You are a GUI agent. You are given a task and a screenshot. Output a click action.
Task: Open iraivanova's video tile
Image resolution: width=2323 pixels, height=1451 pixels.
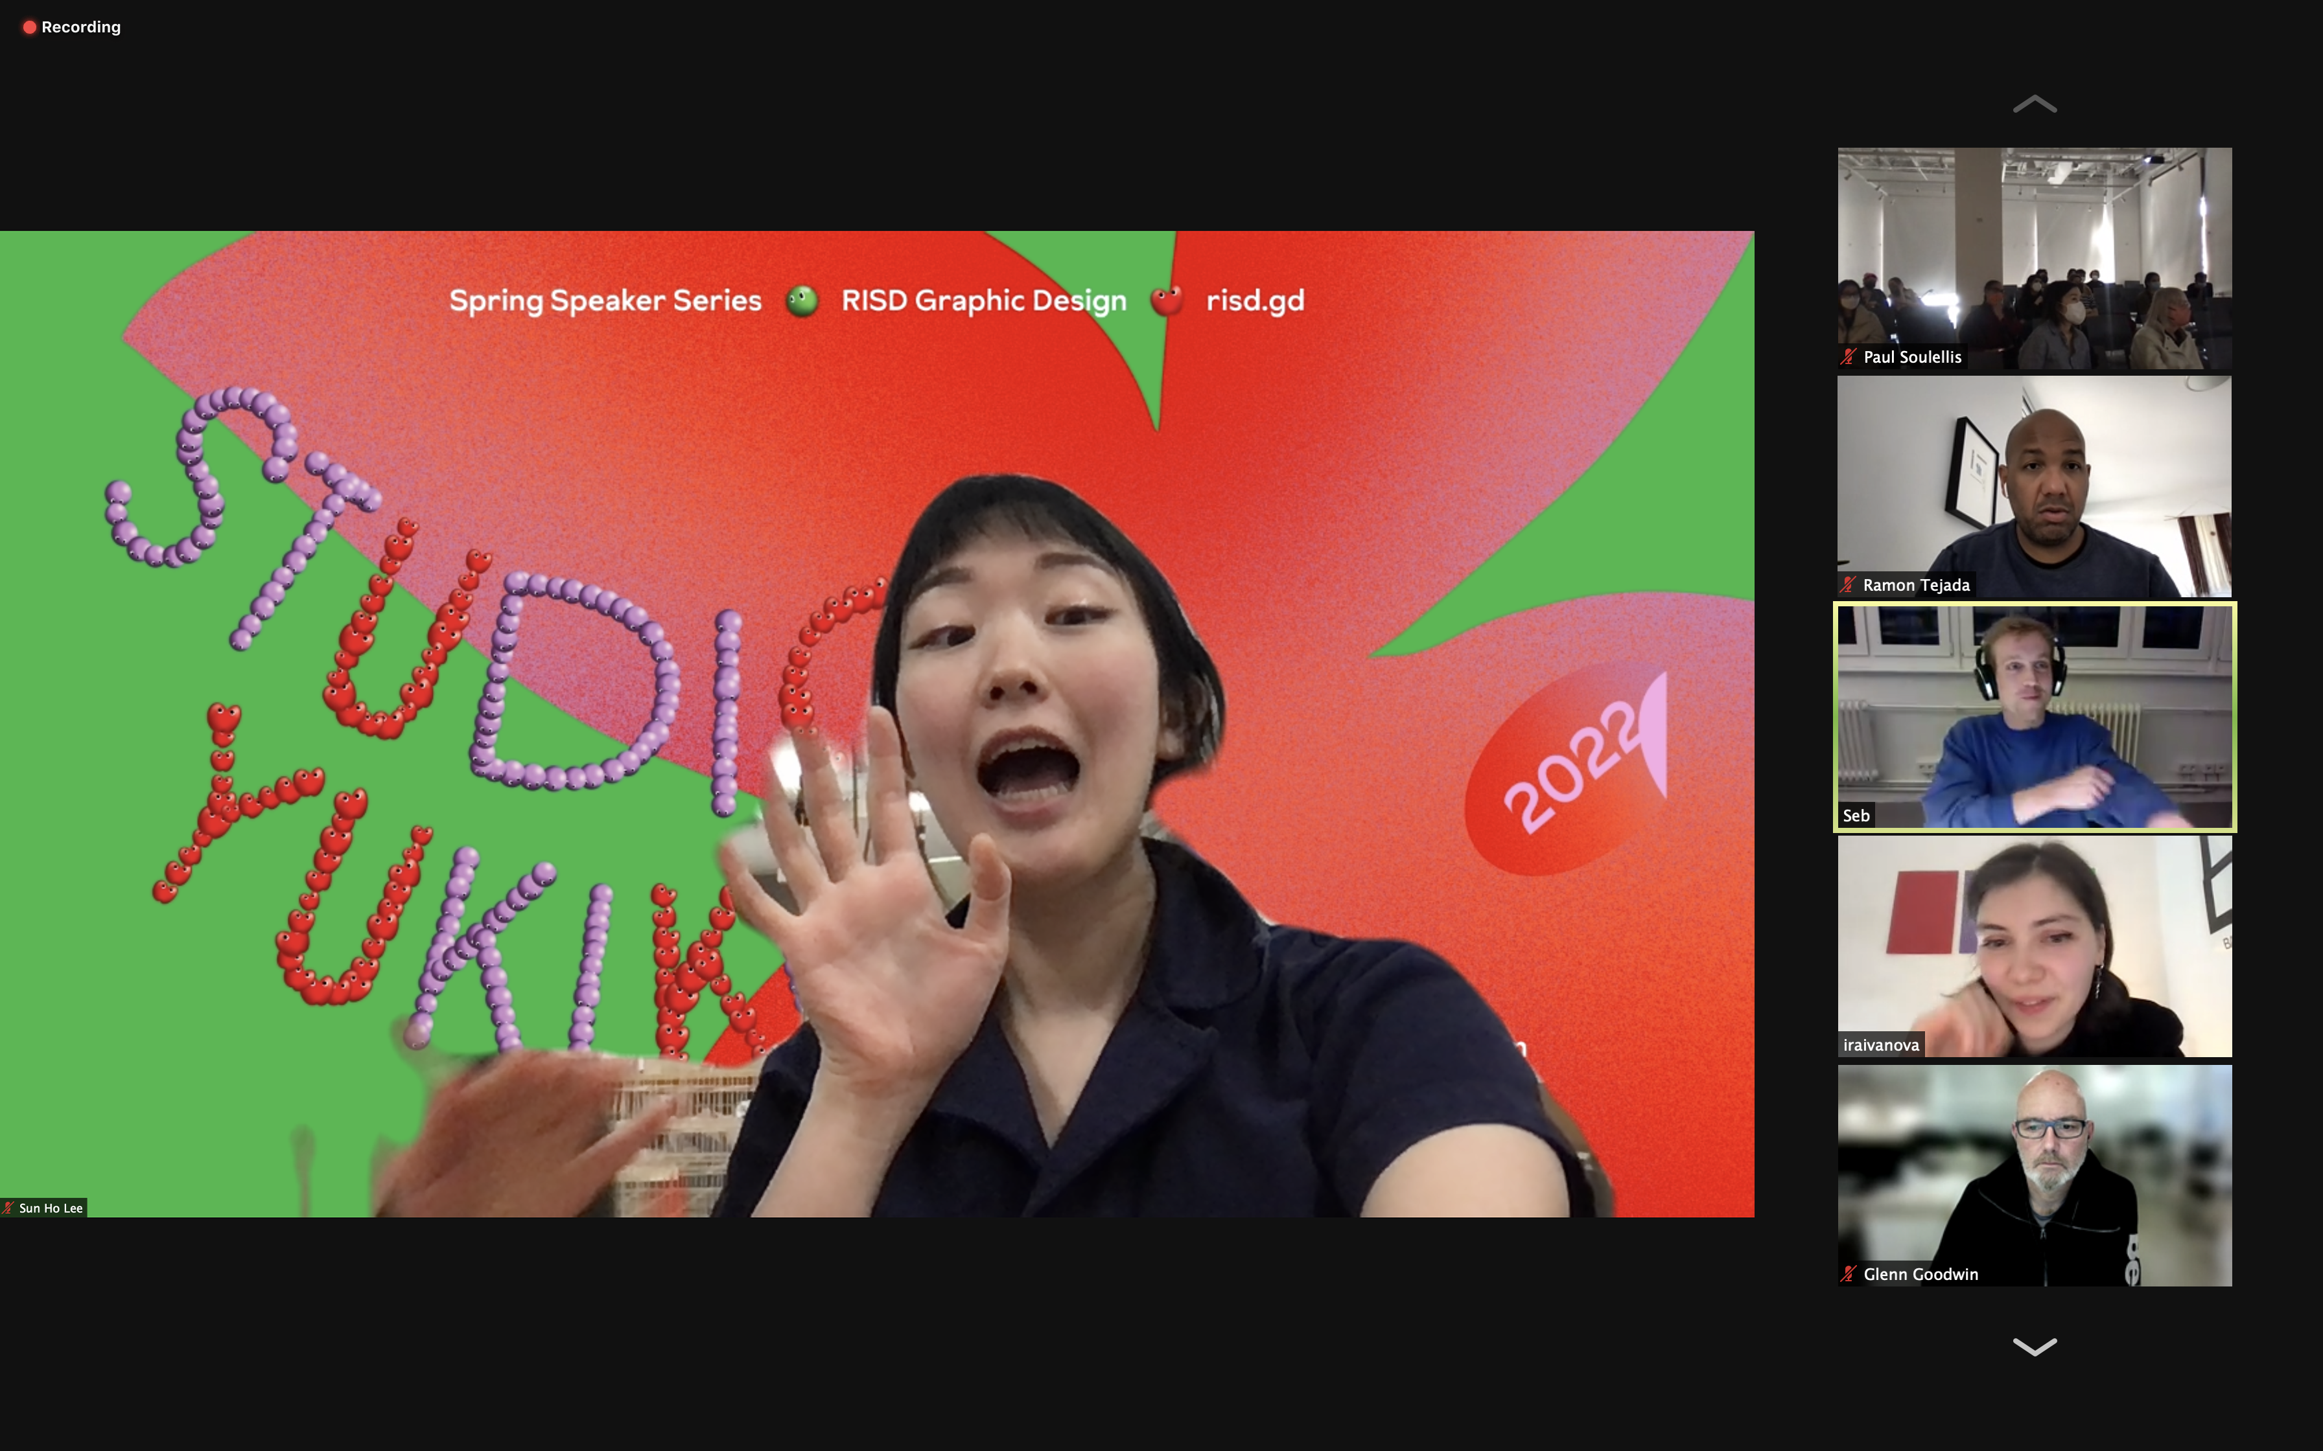point(2034,946)
